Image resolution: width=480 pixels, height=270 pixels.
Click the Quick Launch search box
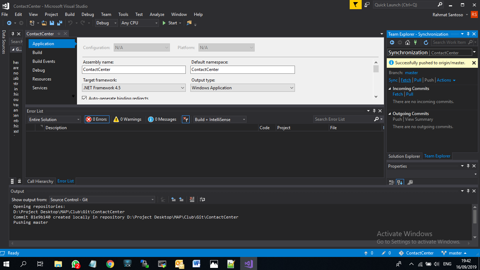click(x=405, y=5)
